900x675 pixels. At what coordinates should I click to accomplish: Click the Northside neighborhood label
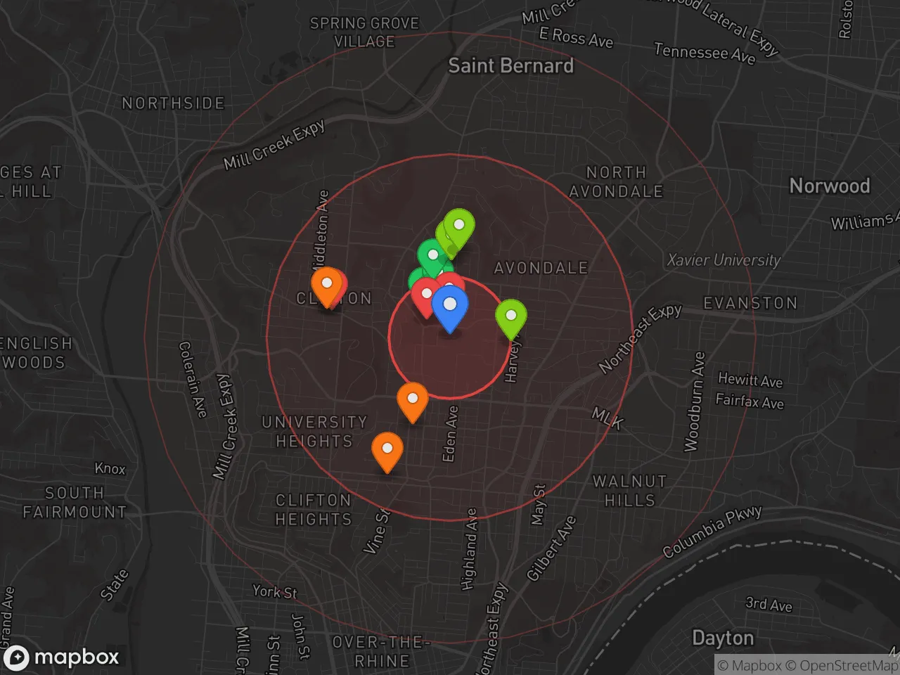point(173,103)
